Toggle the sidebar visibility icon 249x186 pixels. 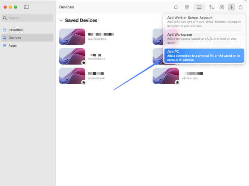coord(26,7)
